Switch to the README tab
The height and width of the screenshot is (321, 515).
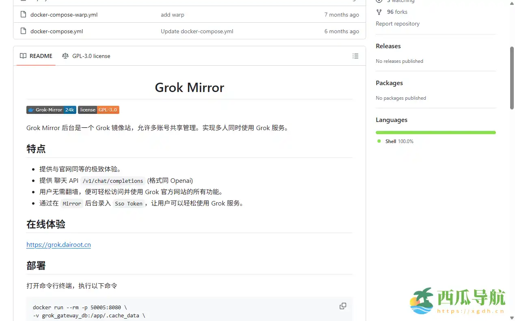point(41,56)
